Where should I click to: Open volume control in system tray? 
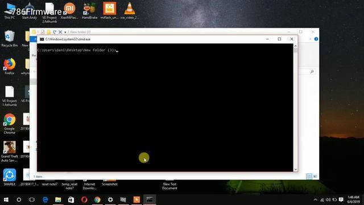328,200
